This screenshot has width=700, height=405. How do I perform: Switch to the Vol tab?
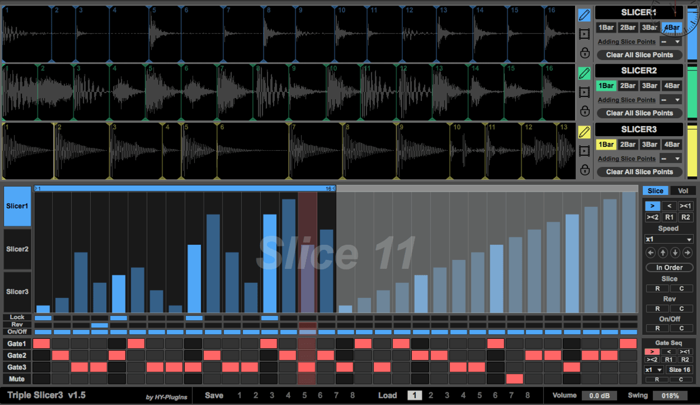[x=683, y=191]
